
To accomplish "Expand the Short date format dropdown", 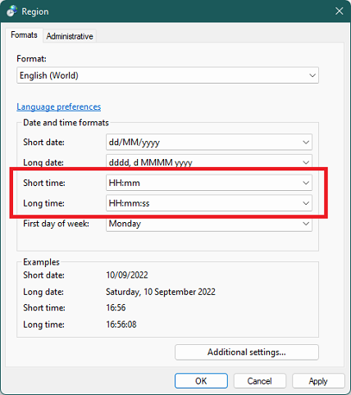I will (x=209, y=142).
